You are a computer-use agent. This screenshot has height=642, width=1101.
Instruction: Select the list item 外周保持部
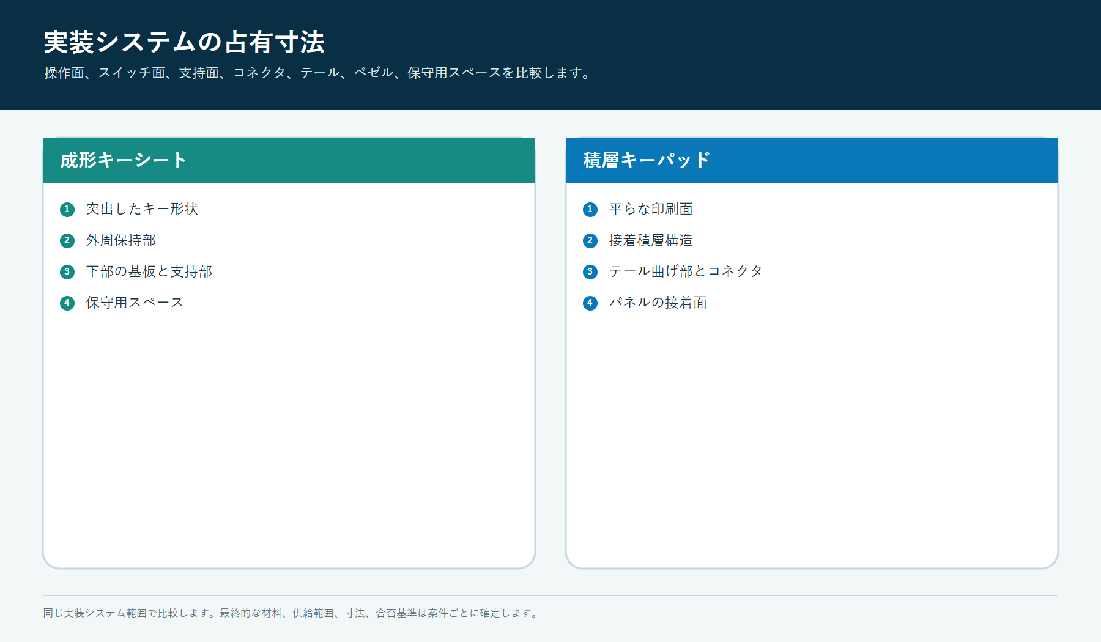(121, 240)
